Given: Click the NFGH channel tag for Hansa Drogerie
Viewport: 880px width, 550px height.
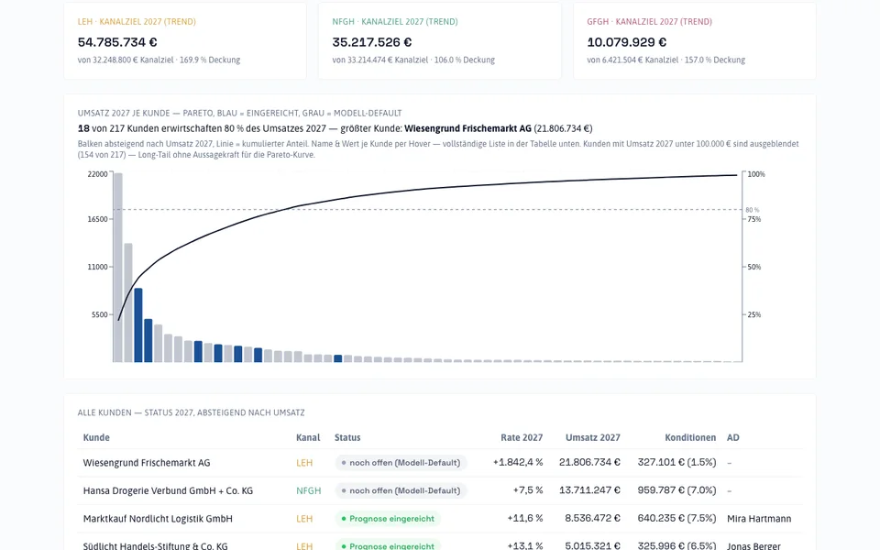Looking at the screenshot, I should coord(309,491).
